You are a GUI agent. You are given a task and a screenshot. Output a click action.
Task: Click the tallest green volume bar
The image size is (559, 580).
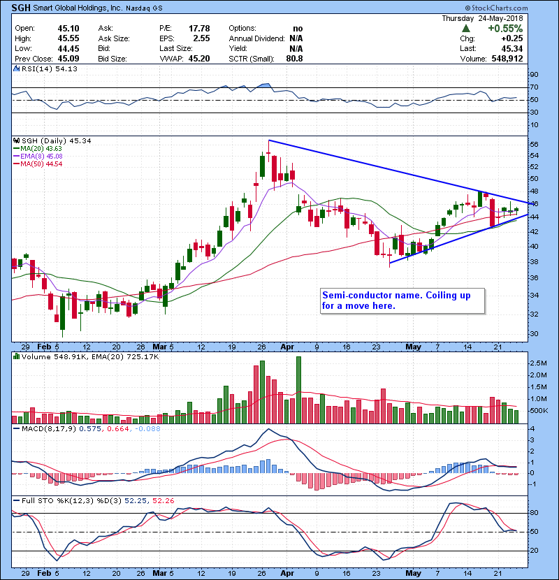[x=298, y=390]
